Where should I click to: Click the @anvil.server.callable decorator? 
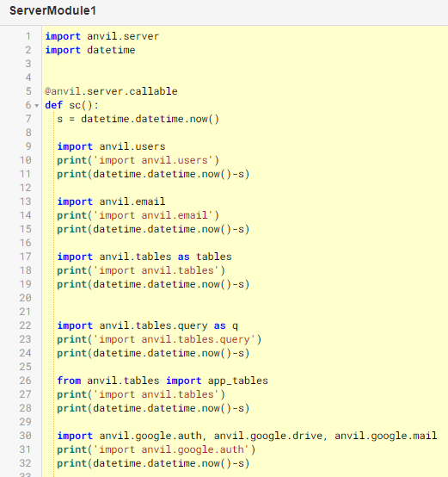pyautogui.click(x=111, y=91)
